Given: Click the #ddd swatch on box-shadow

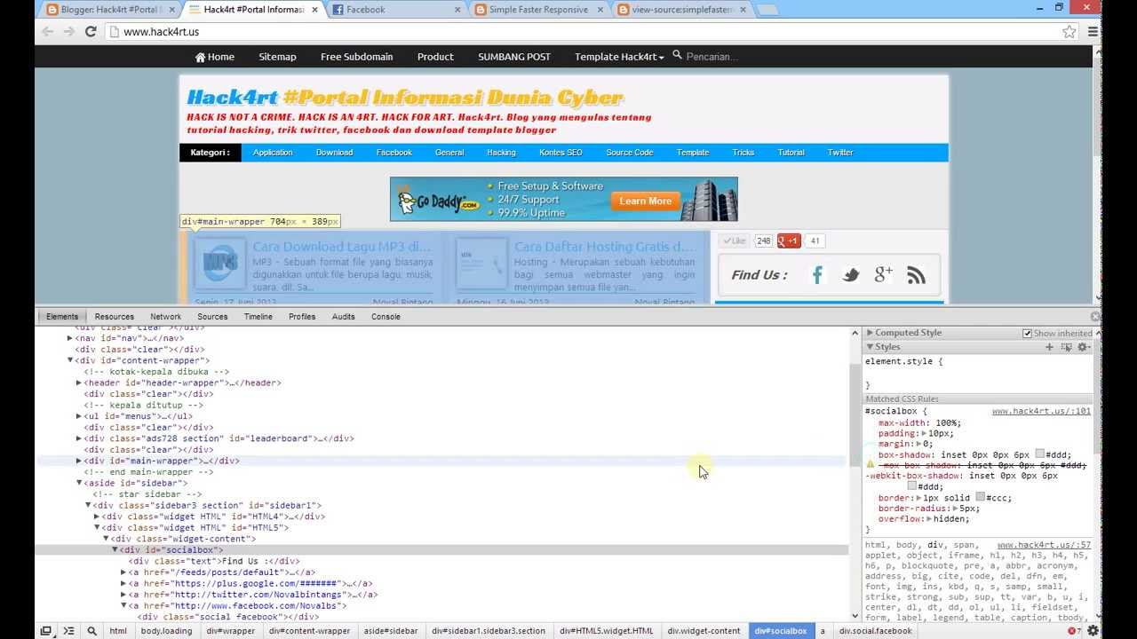Looking at the screenshot, I should (x=1040, y=455).
